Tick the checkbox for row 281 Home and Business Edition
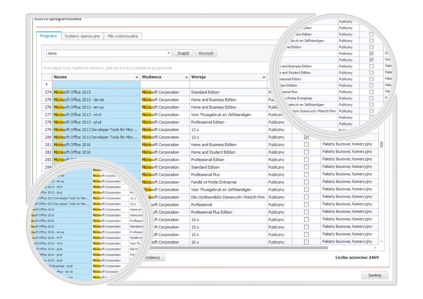 click(306, 145)
